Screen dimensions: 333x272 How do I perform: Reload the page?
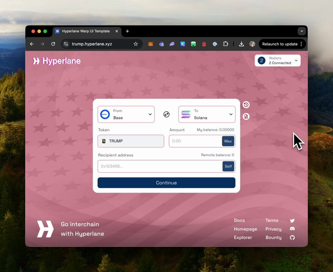pos(53,44)
